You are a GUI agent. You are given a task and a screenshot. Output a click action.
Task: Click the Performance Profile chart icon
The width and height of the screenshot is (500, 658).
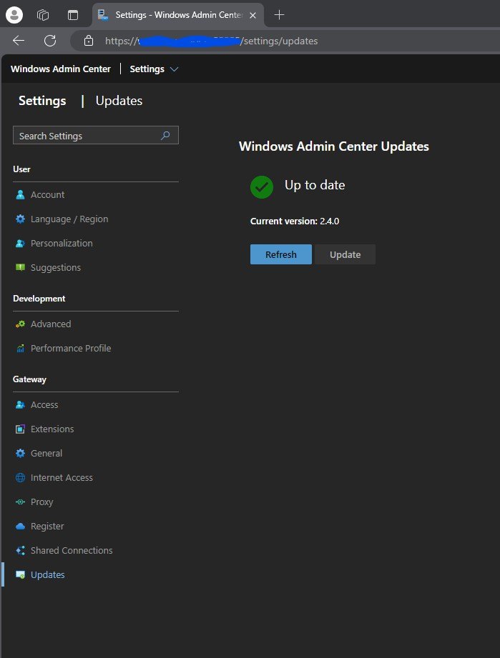20,349
